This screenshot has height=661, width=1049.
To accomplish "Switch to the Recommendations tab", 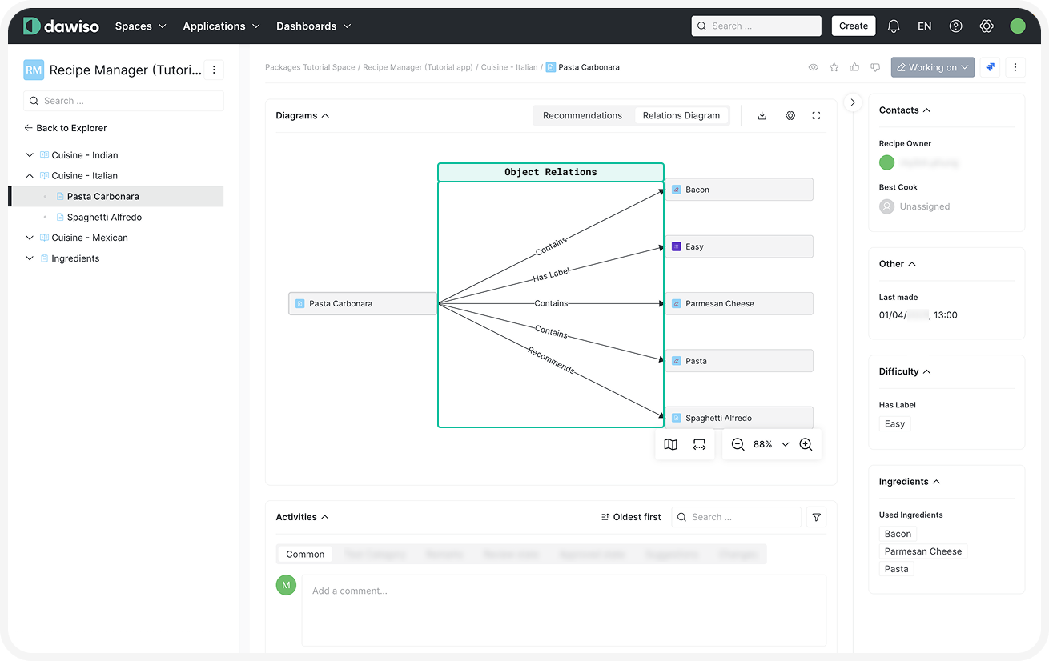I will click(582, 116).
